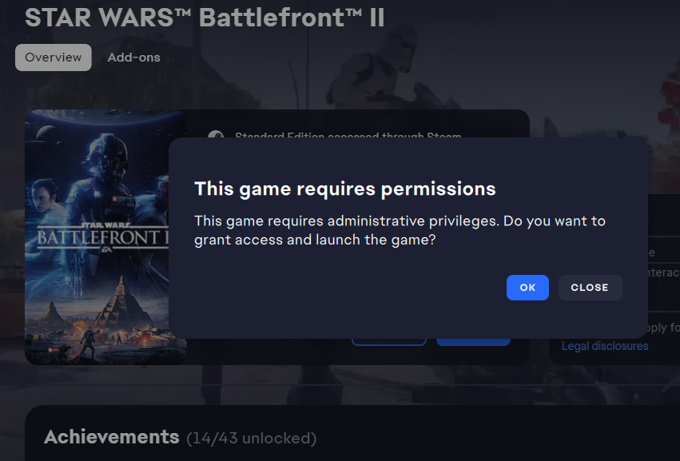Click OK to grant administrative access
This screenshot has height=461, width=680.
coord(527,288)
